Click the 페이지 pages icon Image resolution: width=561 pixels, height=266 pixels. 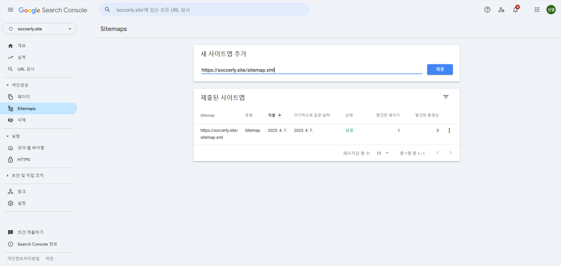[x=11, y=97]
